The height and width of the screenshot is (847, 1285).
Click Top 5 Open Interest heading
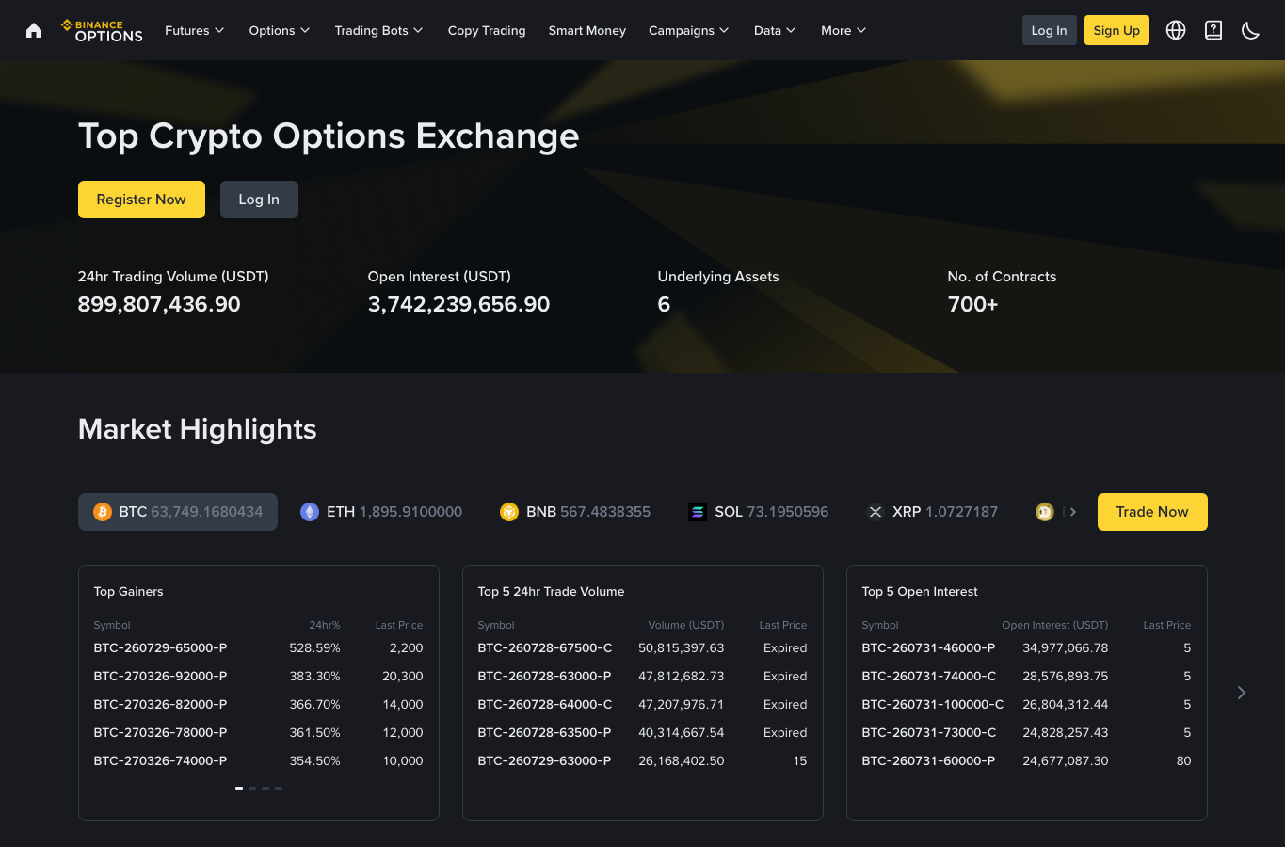(x=920, y=591)
